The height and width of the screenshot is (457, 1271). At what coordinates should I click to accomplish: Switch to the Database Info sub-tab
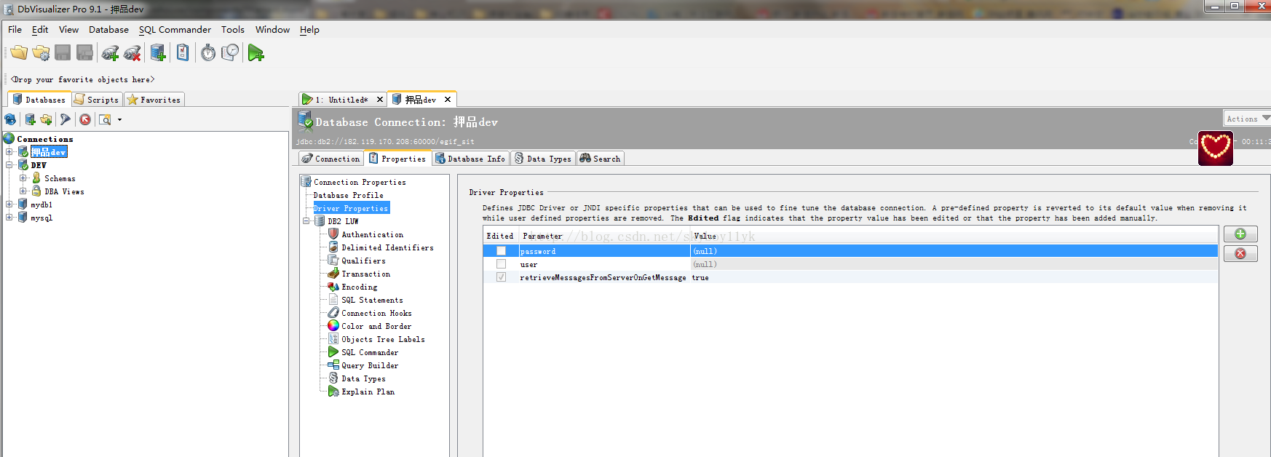click(x=470, y=159)
